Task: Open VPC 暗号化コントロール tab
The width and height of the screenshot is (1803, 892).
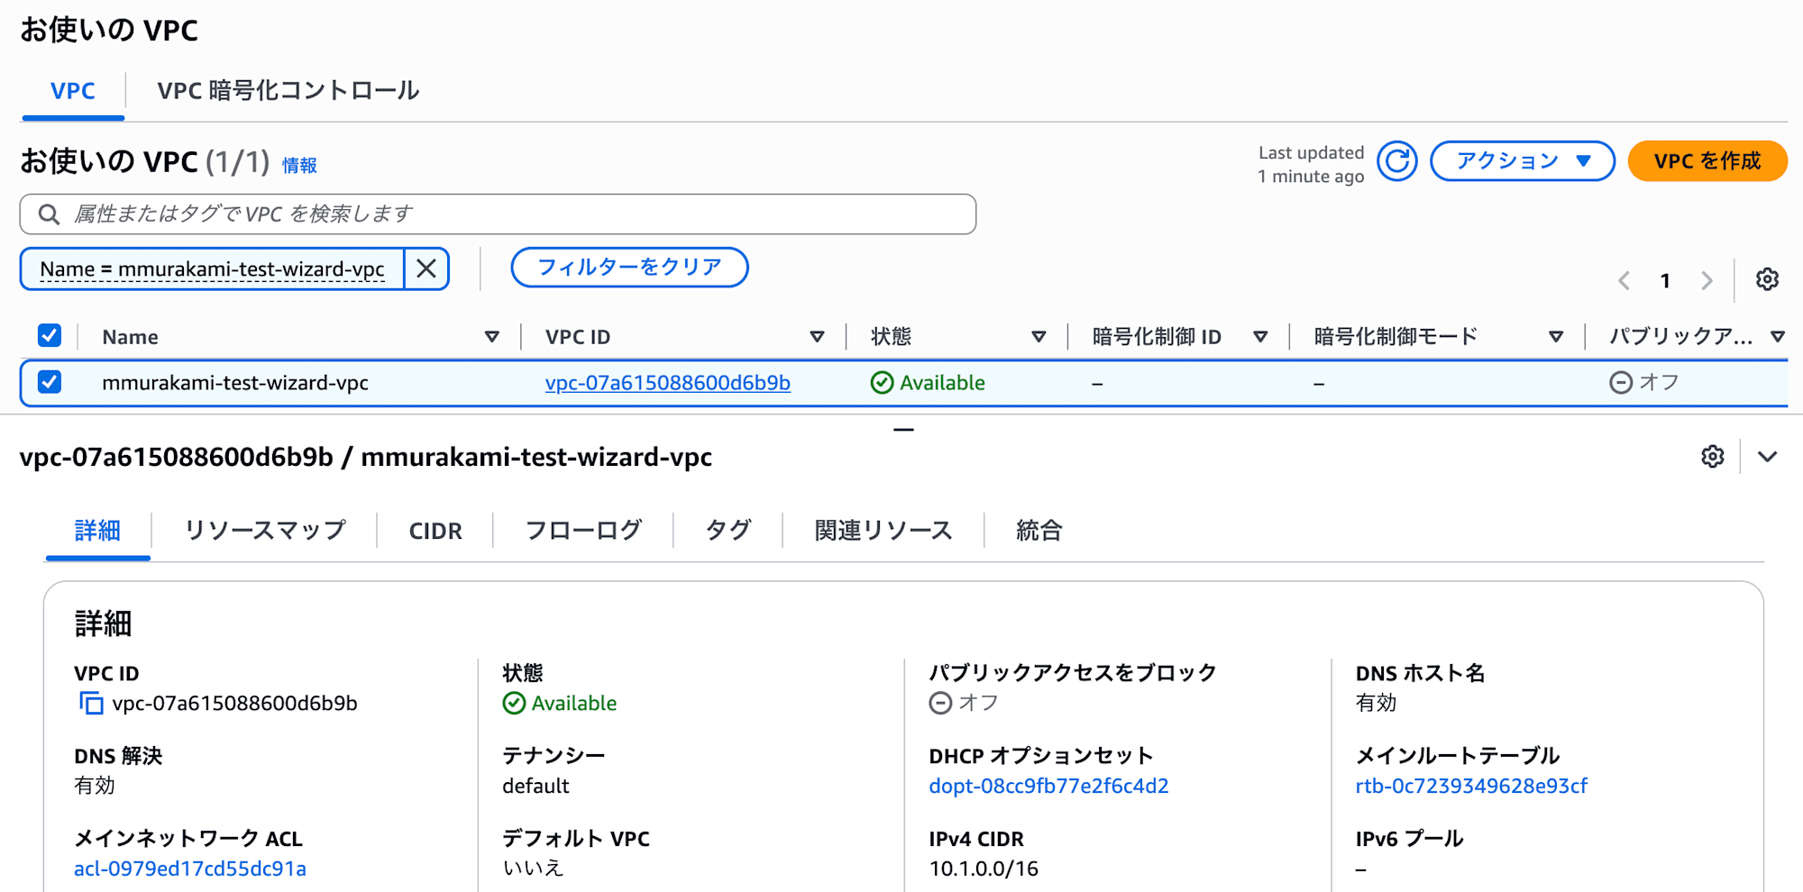Action: coord(288,91)
